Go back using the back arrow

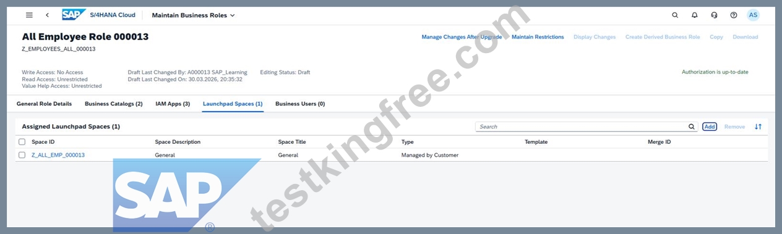point(48,15)
